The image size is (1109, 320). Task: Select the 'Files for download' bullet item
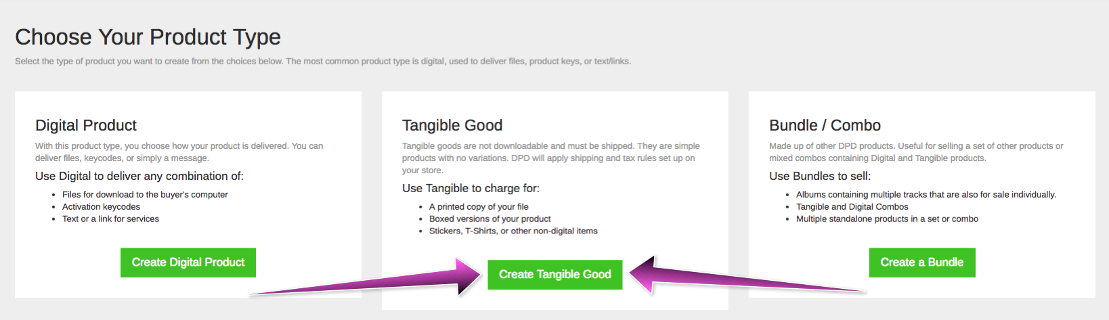coord(145,195)
